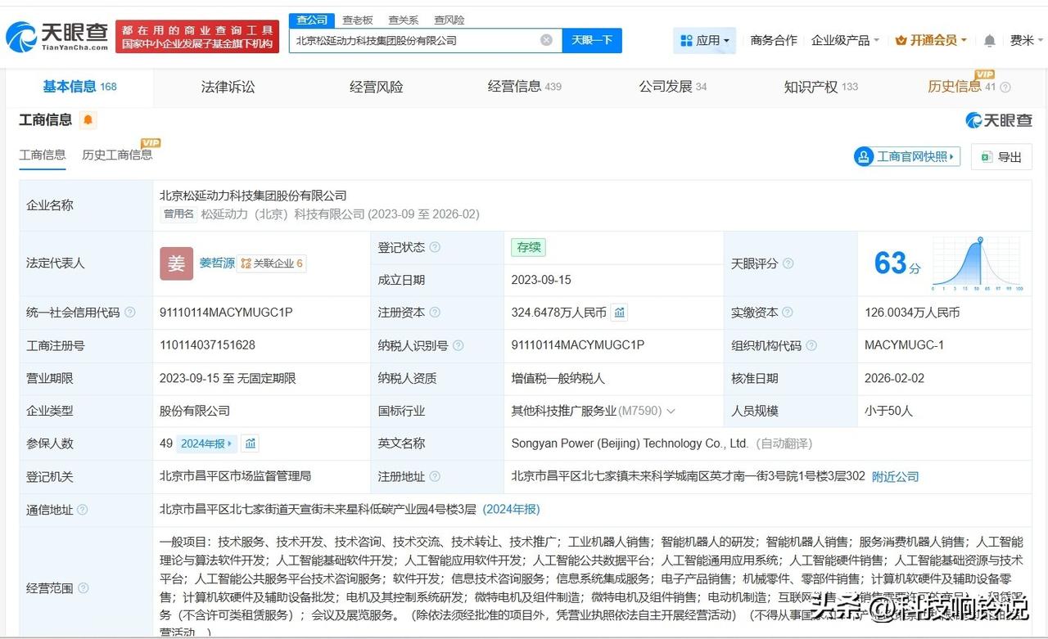Open the chart icon next to 324.6478万人民币
Image resolution: width=1048 pixels, height=639 pixels.
[620, 313]
